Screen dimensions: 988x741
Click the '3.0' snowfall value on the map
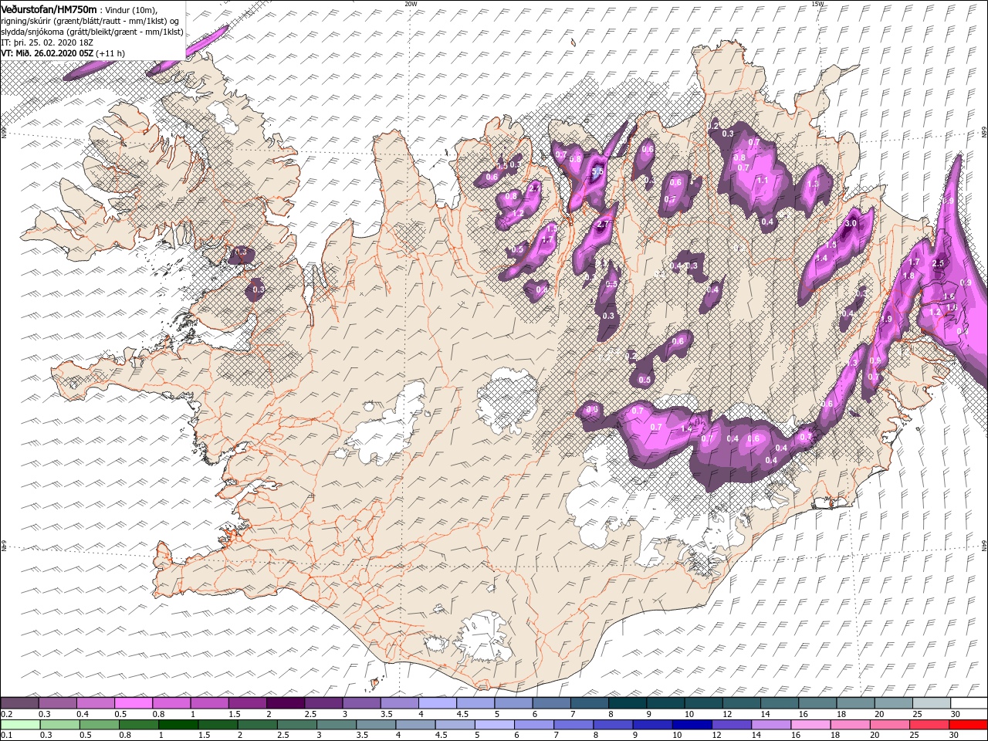[851, 223]
